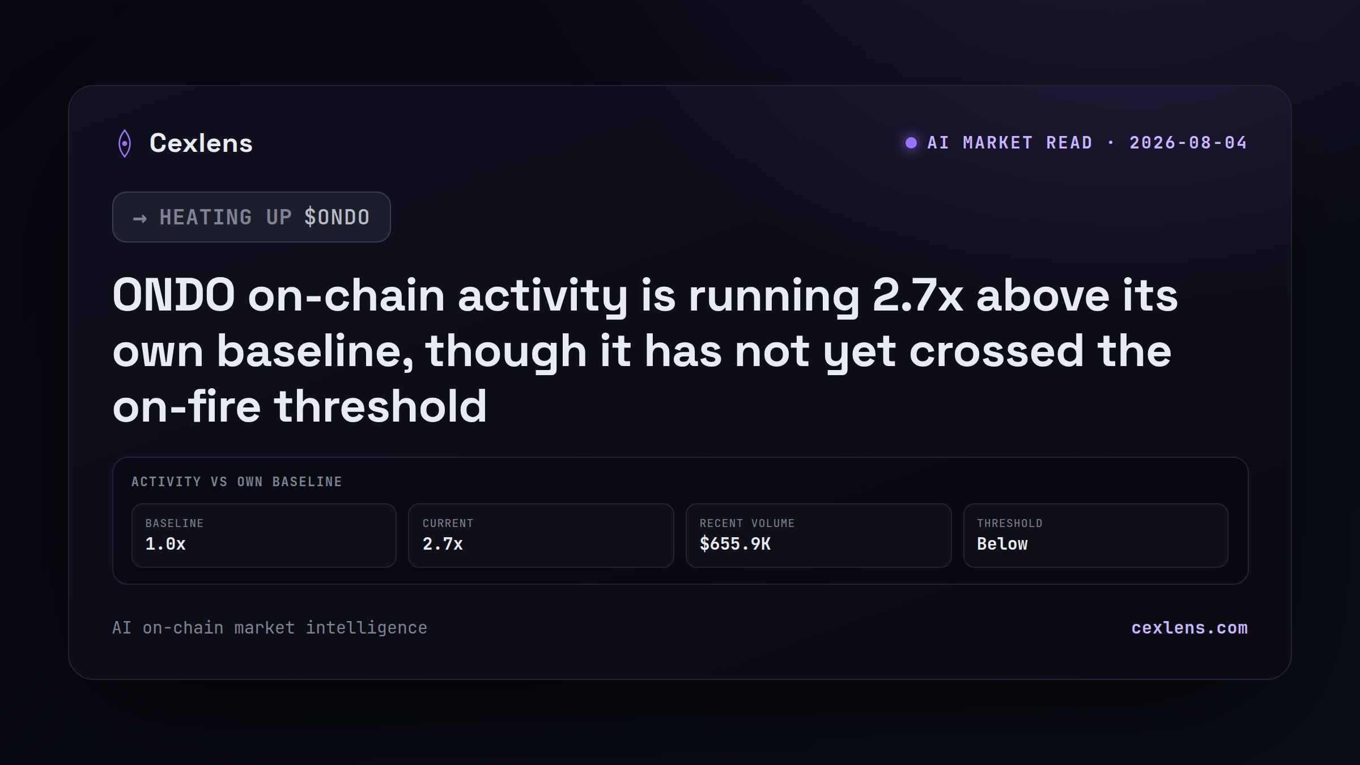
Task: Click the 1.0x baseline value
Action: click(x=165, y=544)
